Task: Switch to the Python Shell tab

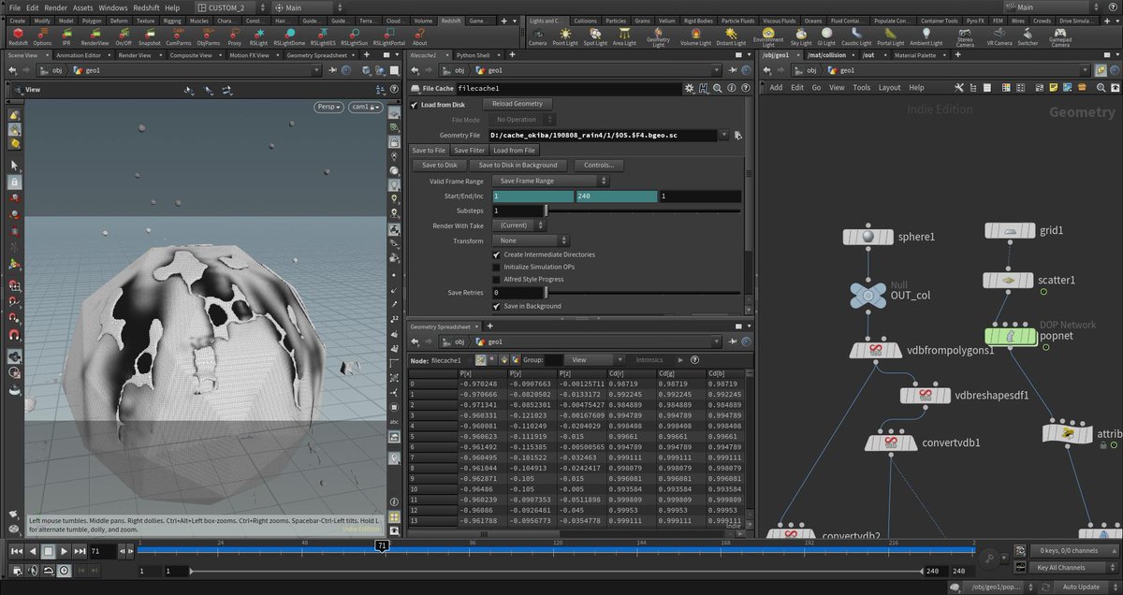Action: 472,55
